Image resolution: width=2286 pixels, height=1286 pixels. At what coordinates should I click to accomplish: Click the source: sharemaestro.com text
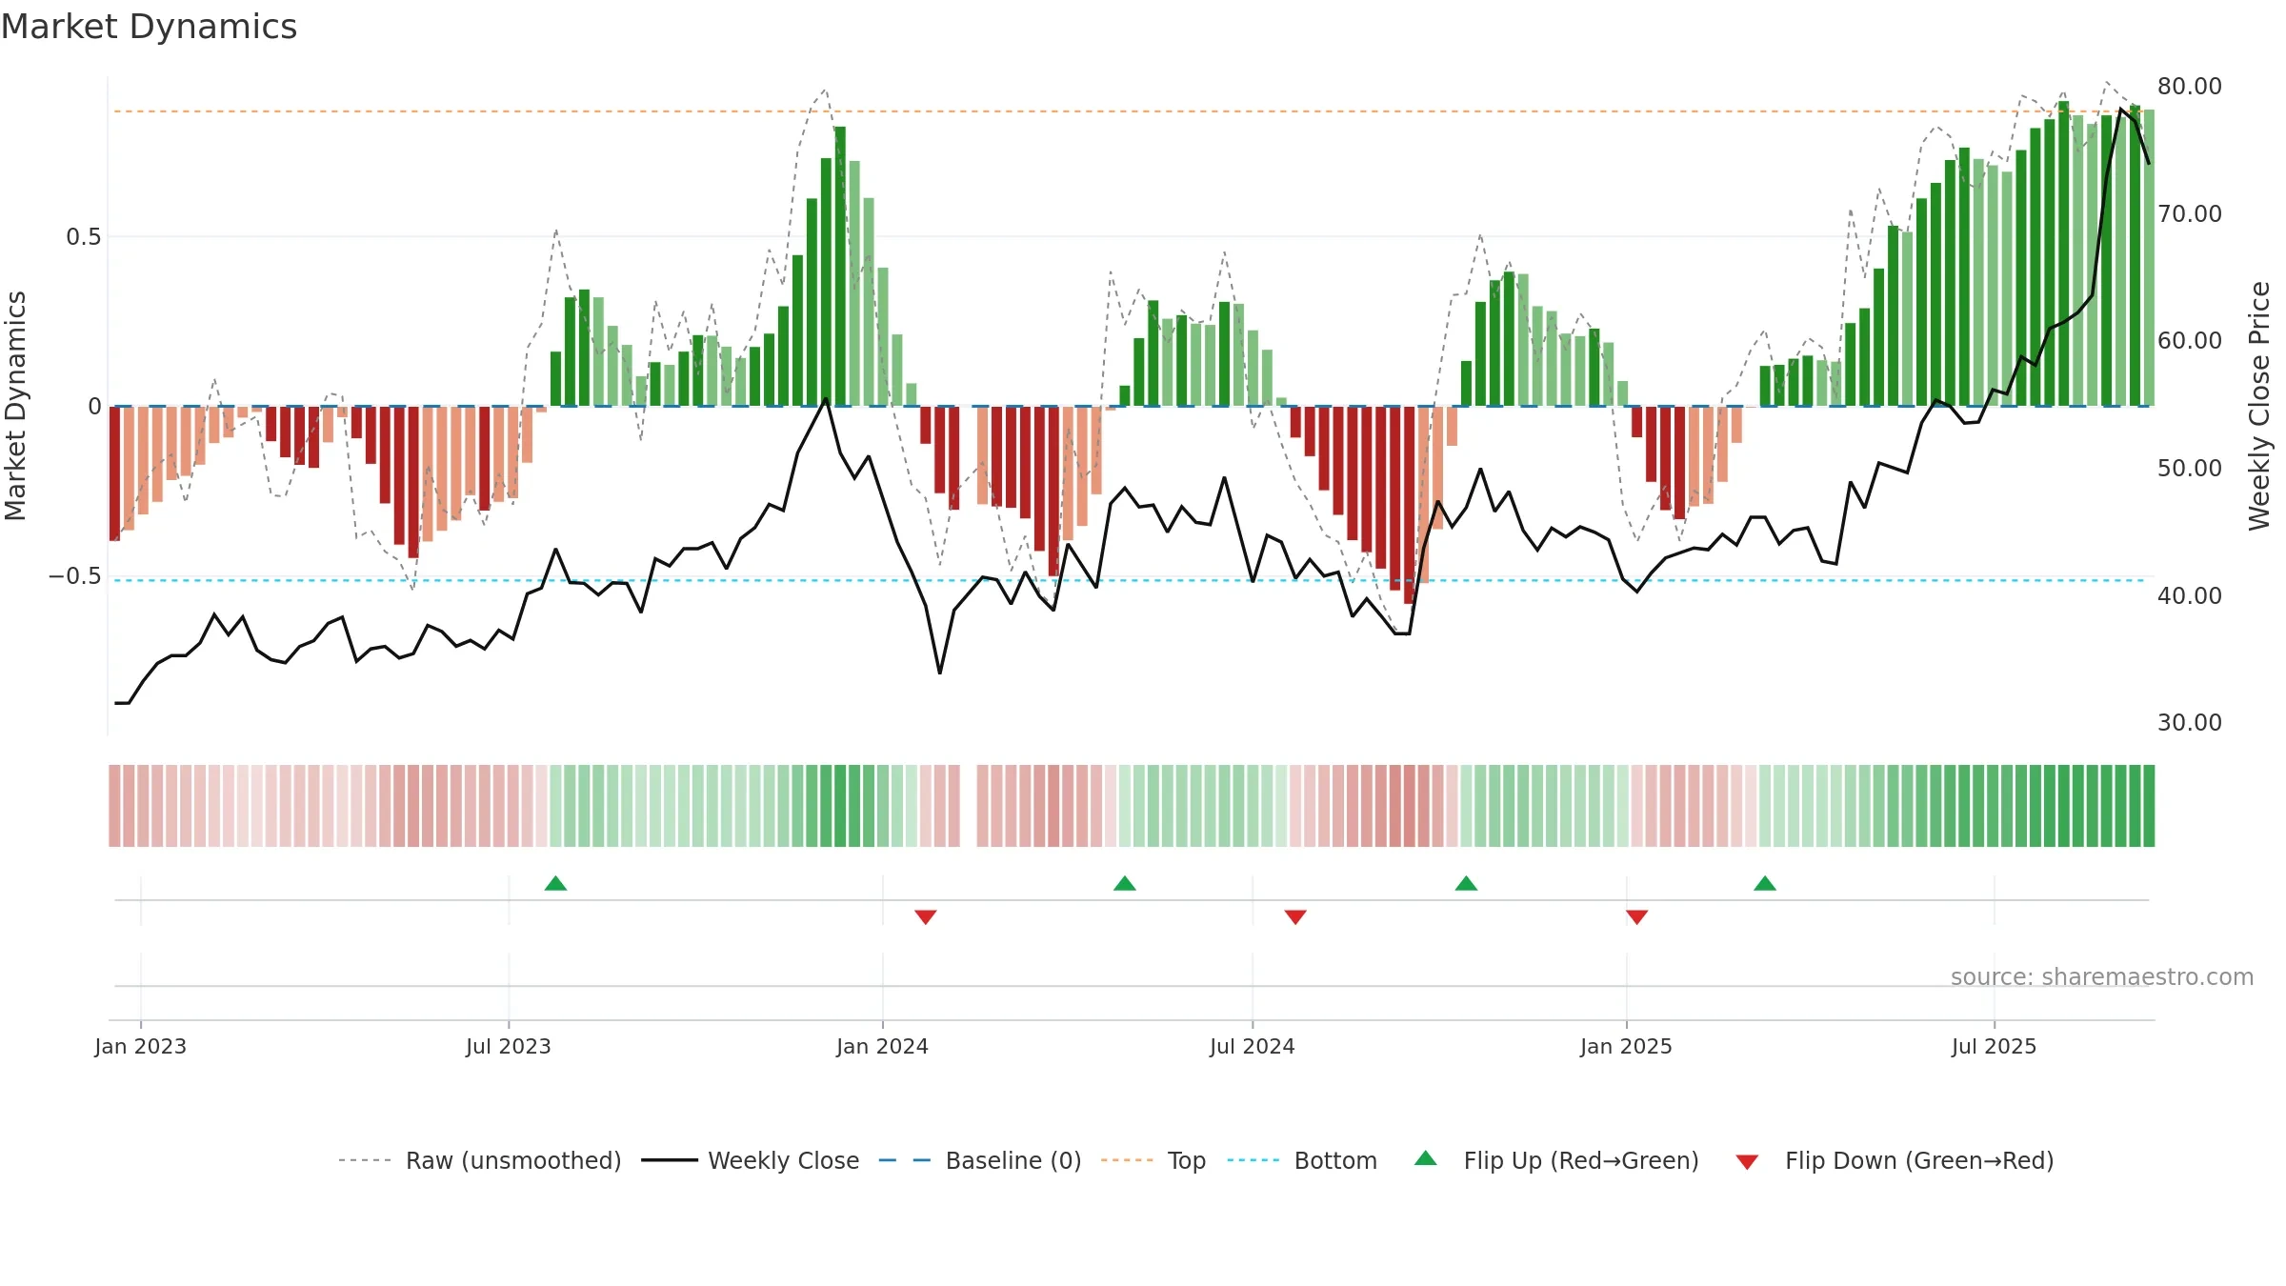pos(2102,976)
